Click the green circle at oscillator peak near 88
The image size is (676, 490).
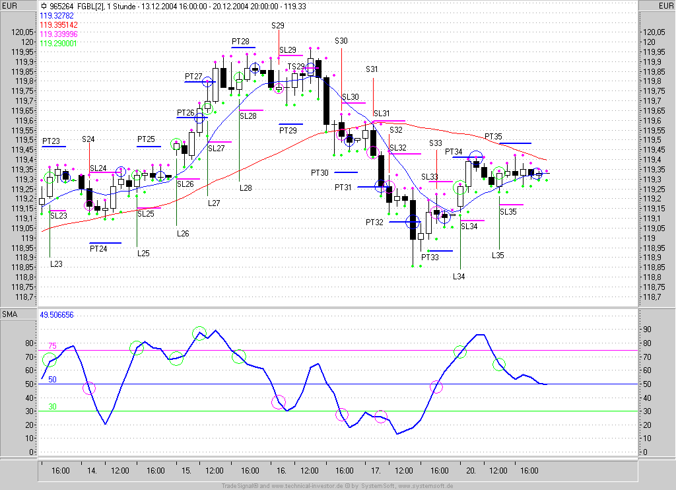point(199,333)
